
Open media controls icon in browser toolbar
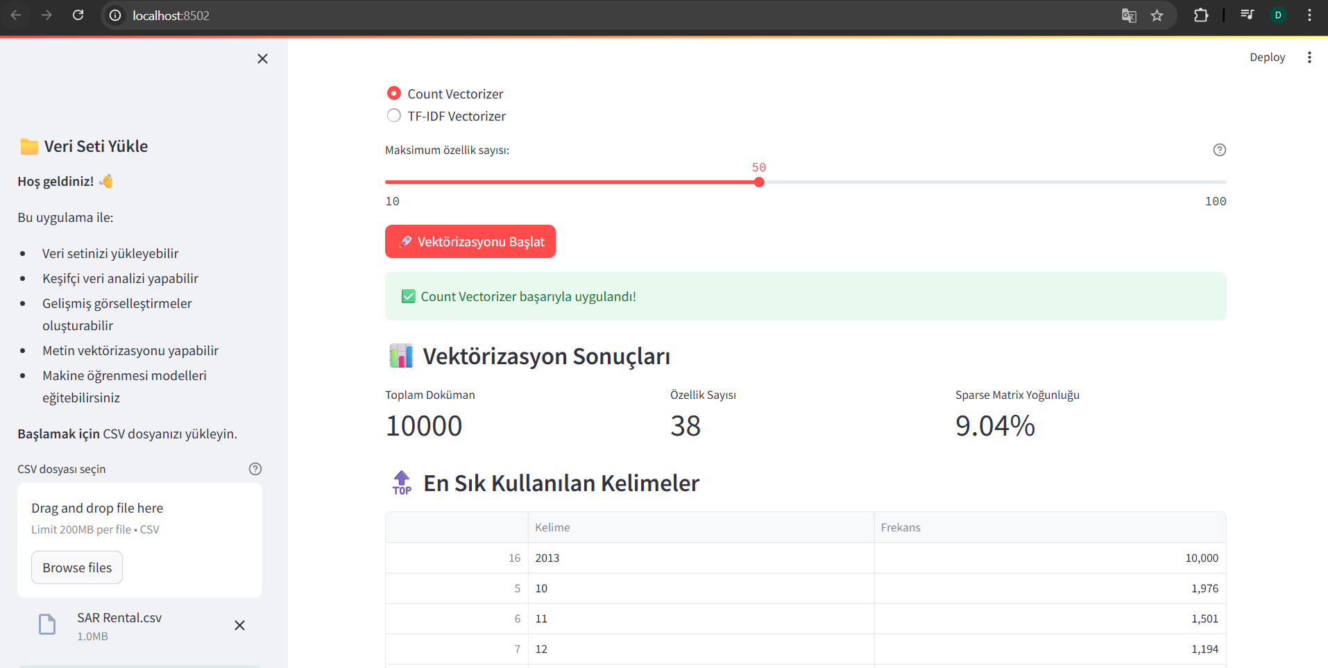[1247, 15]
